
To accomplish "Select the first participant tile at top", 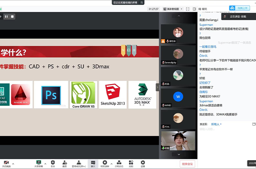I will tap(178, 34).
